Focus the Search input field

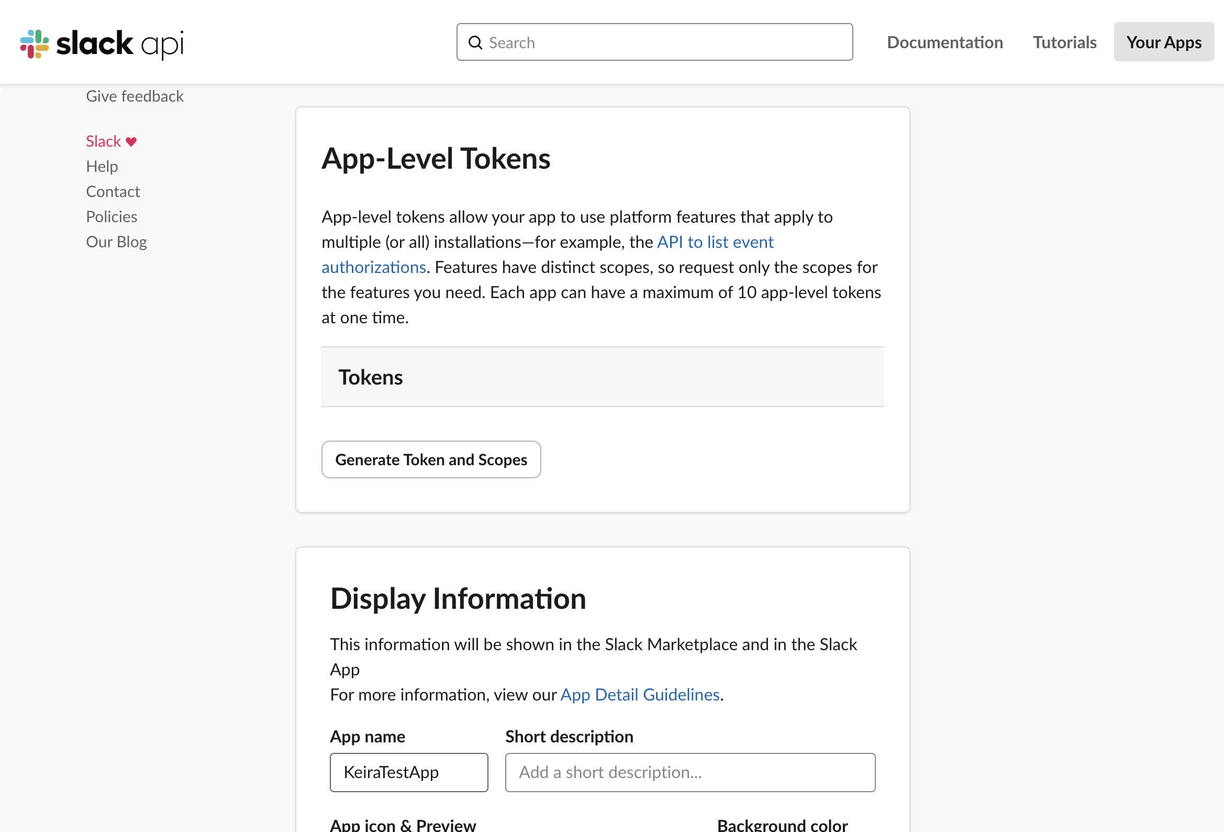pyautogui.click(x=664, y=42)
